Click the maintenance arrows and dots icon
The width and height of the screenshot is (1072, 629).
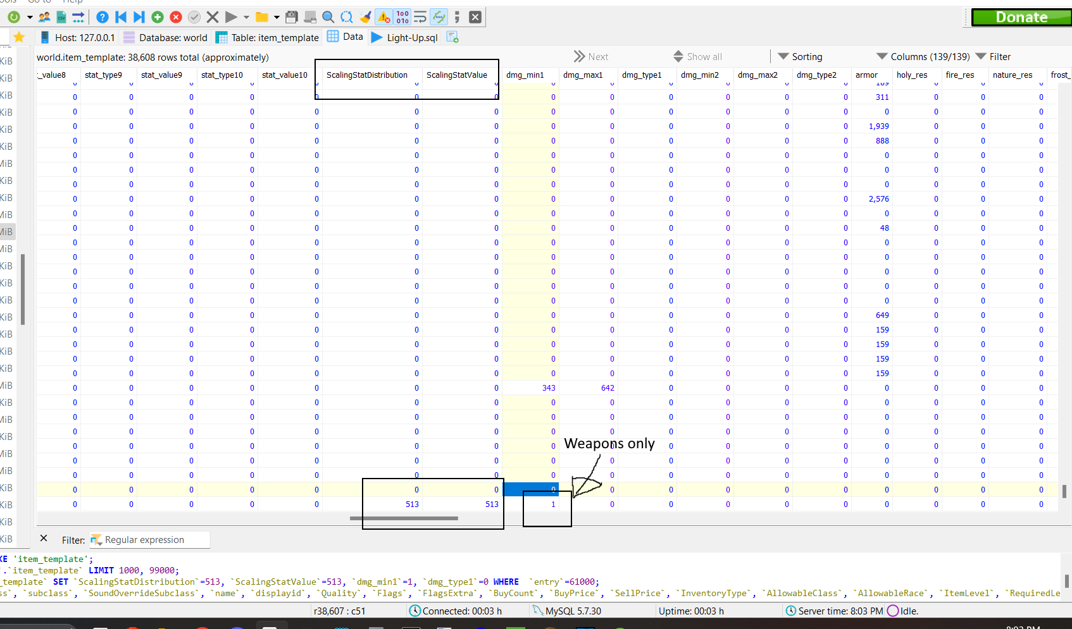(78, 17)
